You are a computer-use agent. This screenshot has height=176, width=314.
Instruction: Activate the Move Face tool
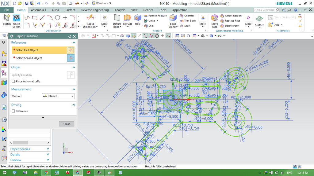pyautogui.click(x=214, y=21)
